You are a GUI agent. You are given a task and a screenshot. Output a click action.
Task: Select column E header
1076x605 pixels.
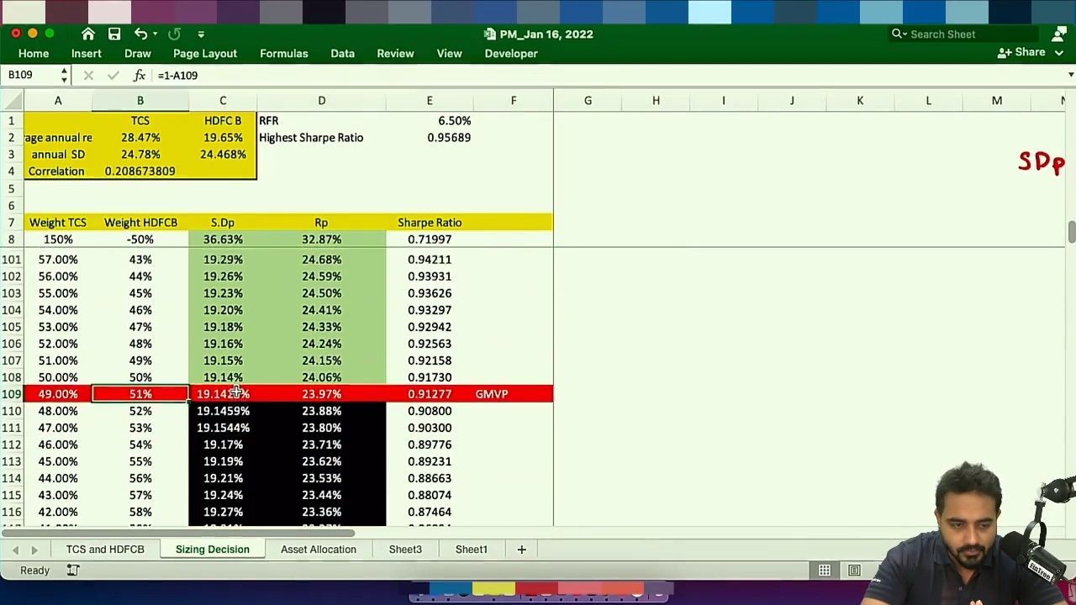pos(430,101)
